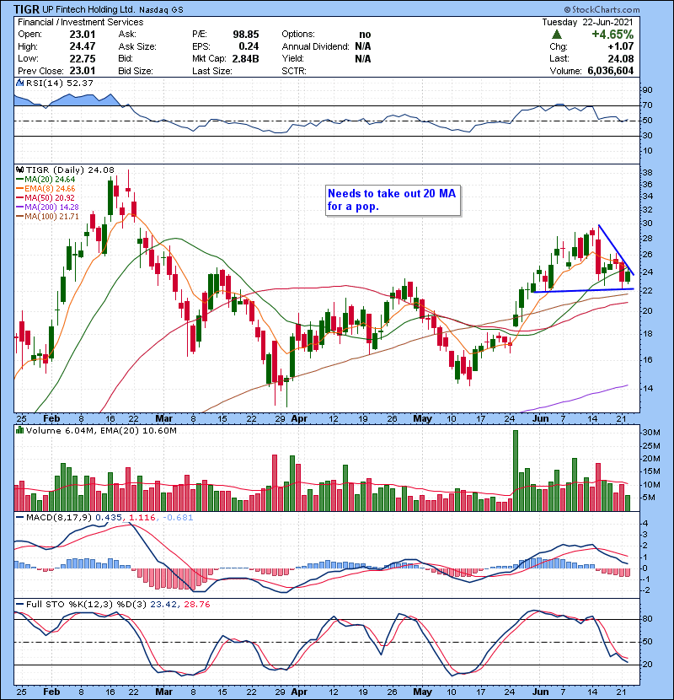The height and width of the screenshot is (700, 674).
Task: Click the RSI(14) 52.37 indicator label
Action: [x=59, y=83]
